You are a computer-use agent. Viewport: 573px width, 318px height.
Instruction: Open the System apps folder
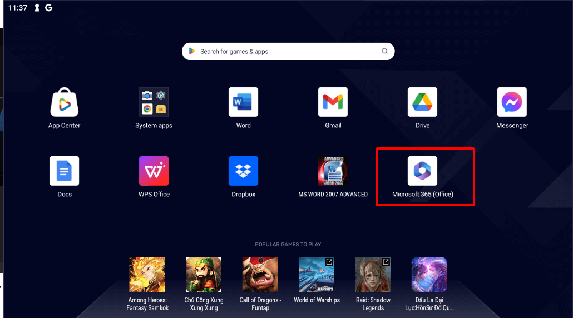[x=154, y=102]
